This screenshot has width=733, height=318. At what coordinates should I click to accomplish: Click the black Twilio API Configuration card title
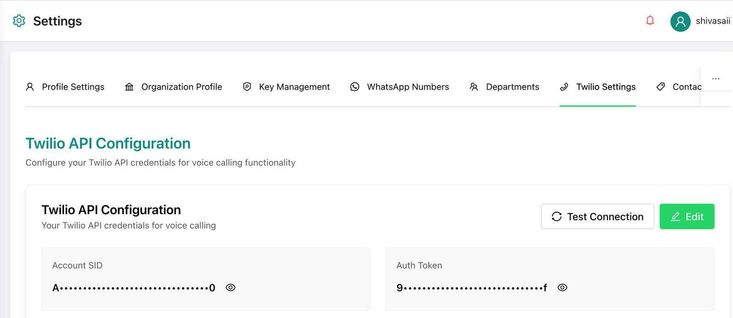[x=111, y=210]
